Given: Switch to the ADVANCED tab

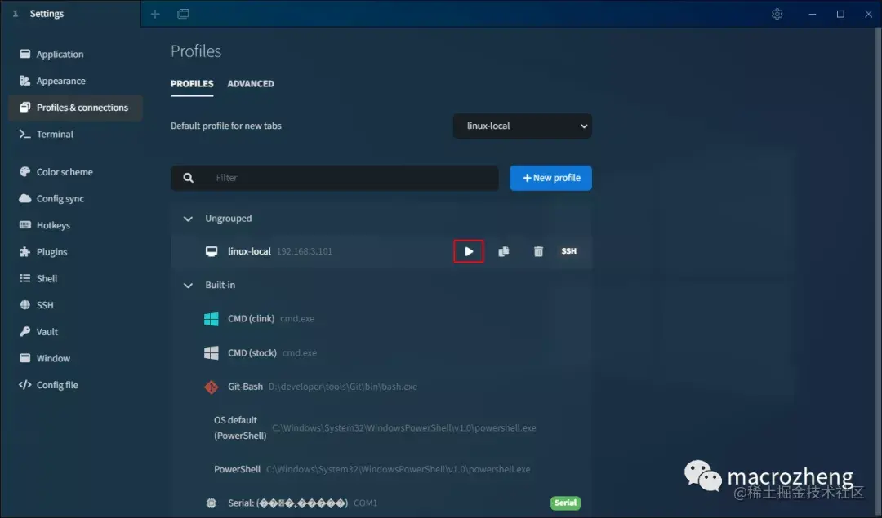Looking at the screenshot, I should 251,84.
